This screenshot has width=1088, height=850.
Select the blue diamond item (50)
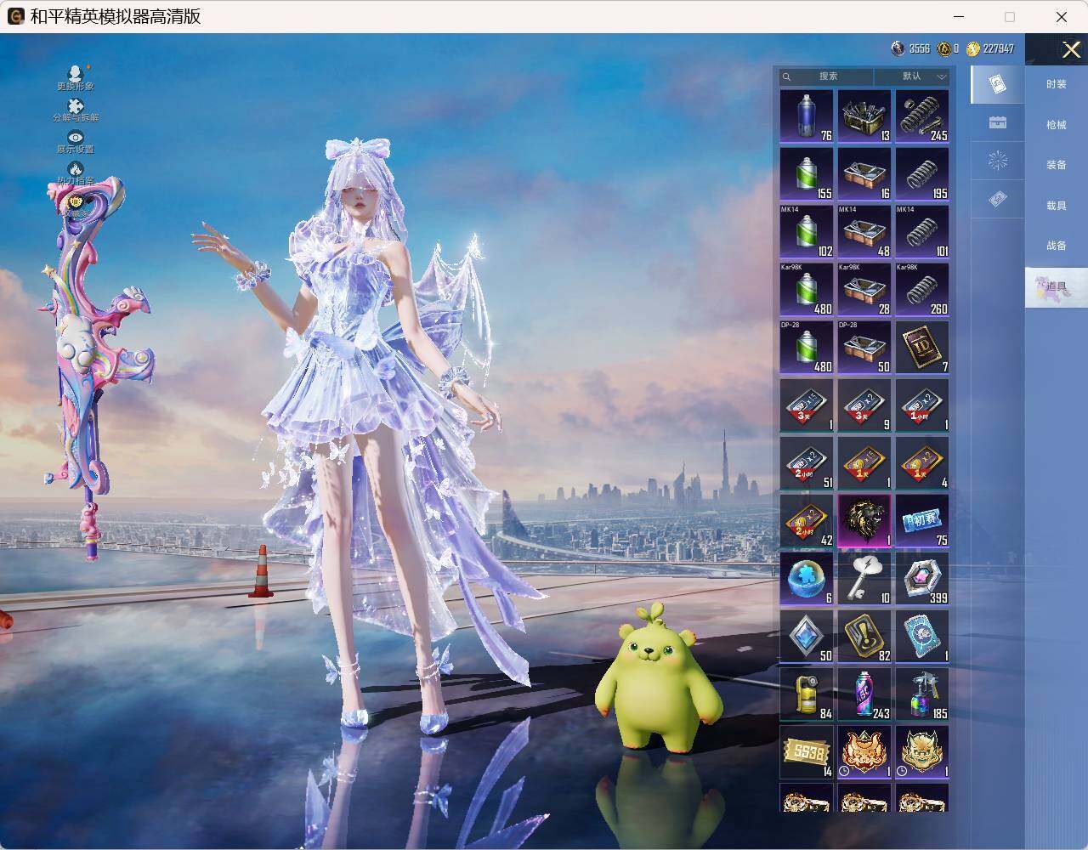coord(807,636)
